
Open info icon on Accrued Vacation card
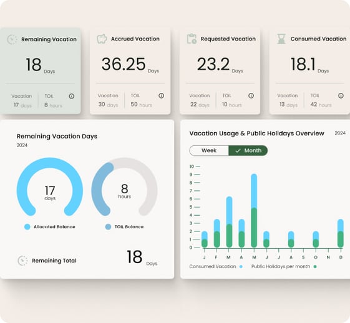161,95
